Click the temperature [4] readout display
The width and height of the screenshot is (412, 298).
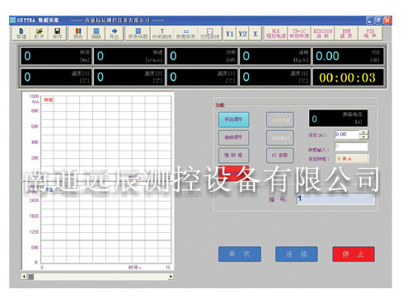(275, 77)
